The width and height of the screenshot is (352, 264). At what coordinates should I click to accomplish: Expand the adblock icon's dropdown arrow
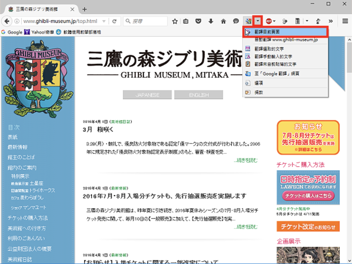tap(274, 21)
